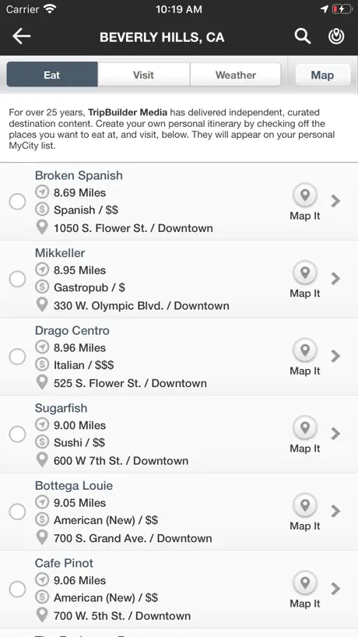The image size is (358, 637).
Task: Open Drago Centro details via chevron
Action: pos(335,357)
